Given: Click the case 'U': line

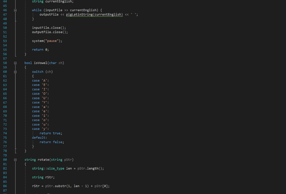Looking at the screenshot, I should 40,98.
